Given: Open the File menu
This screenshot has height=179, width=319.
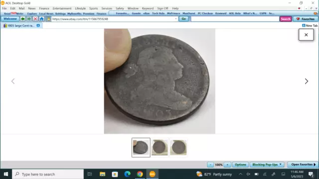Looking at the screenshot, I should click(x=4, y=8).
